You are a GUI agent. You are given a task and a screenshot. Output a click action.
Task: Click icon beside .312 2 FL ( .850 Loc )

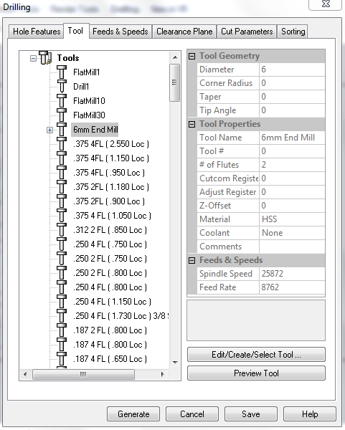[62, 229]
